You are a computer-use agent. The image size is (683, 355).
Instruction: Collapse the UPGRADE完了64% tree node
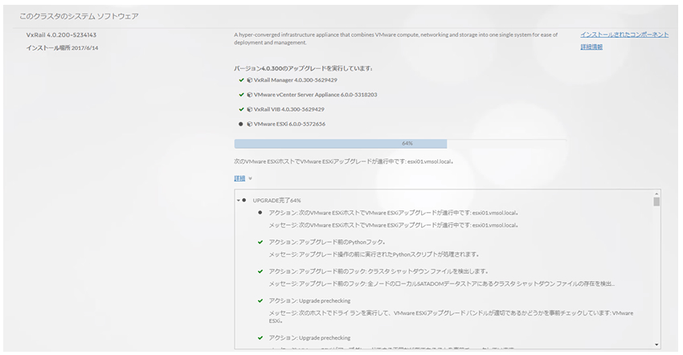(239, 200)
